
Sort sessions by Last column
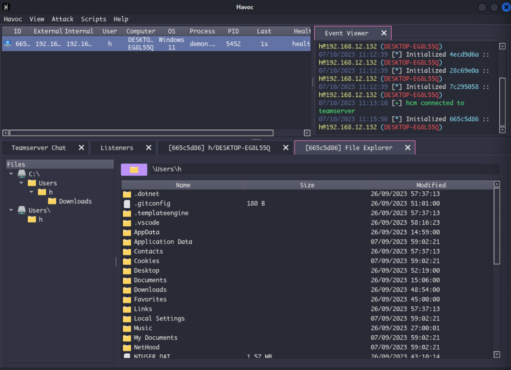coord(264,31)
